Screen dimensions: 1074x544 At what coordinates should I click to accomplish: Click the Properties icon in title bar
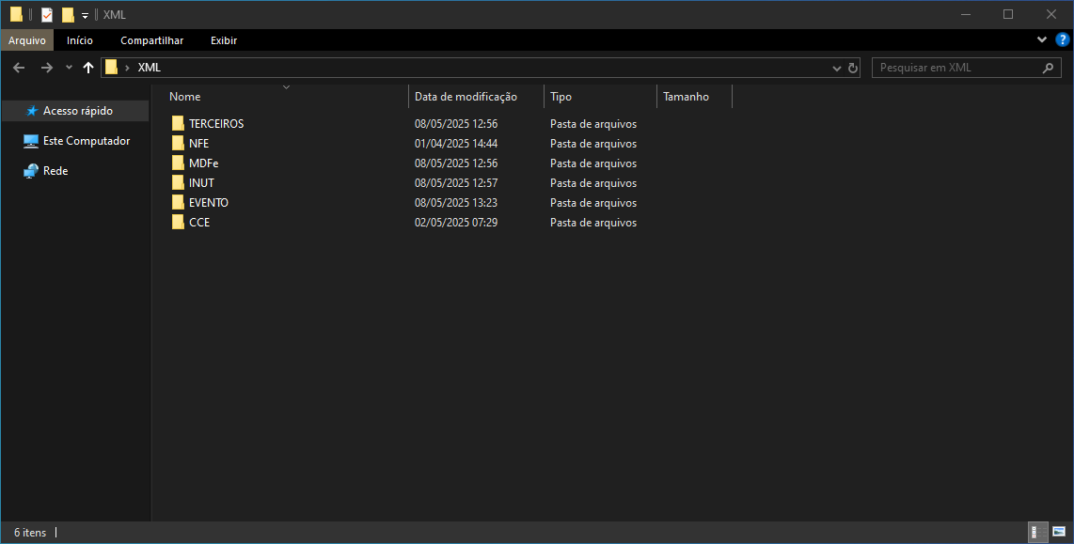tap(47, 15)
